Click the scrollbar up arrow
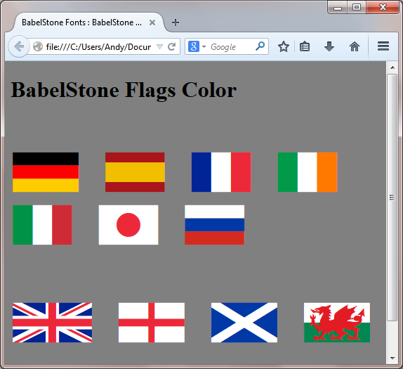This screenshot has height=369, width=403. pyautogui.click(x=392, y=67)
